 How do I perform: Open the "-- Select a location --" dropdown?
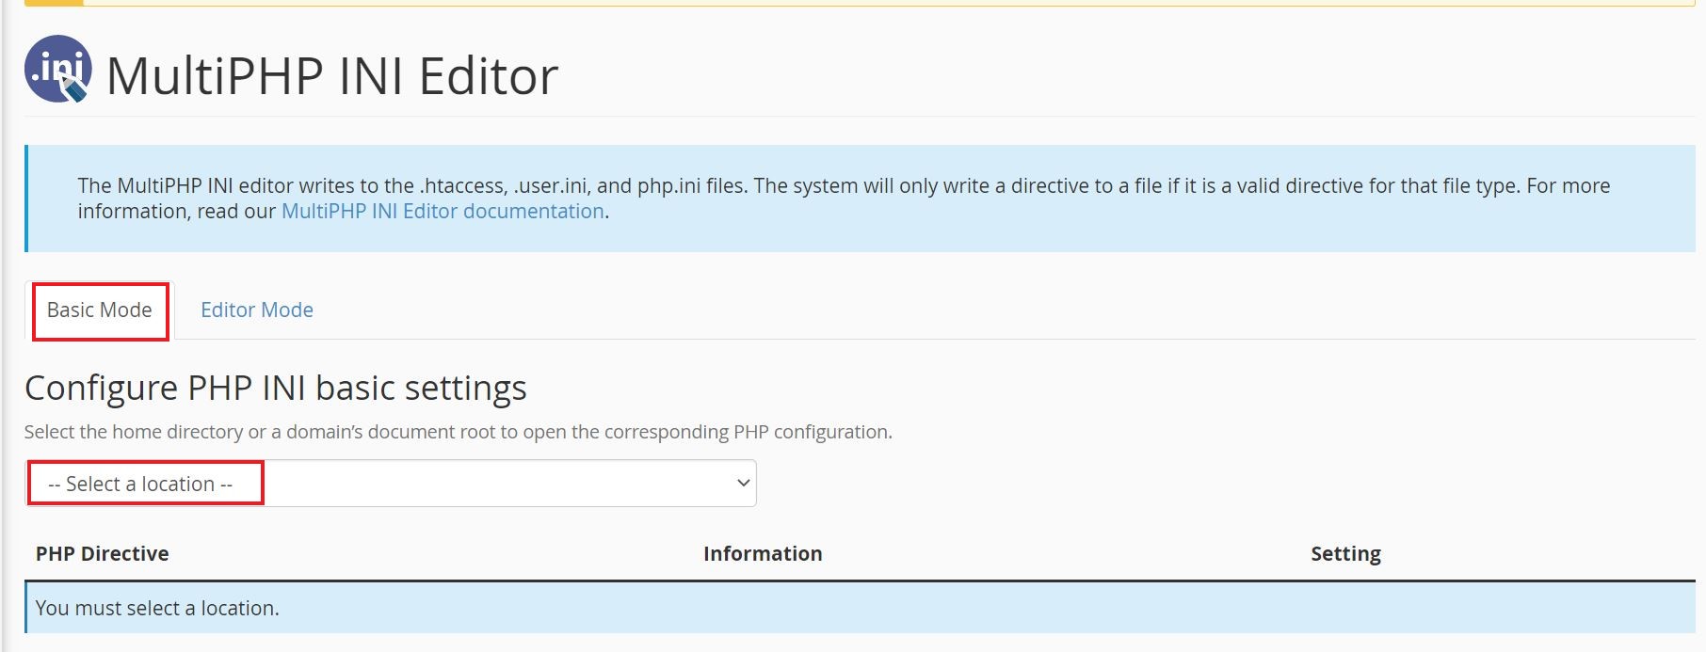(x=391, y=484)
